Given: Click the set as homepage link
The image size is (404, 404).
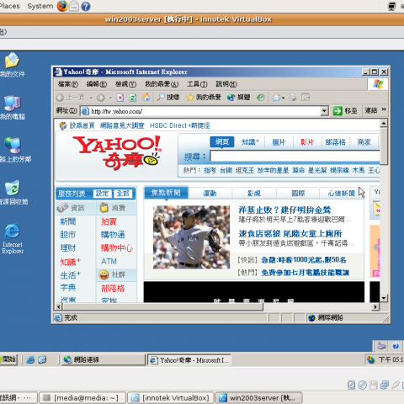Looking at the screenshot, I should coord(82,125).
